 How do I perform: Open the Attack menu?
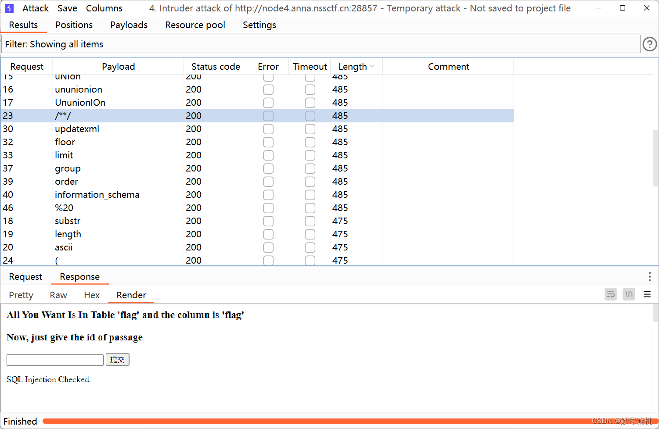pos(36,8)
